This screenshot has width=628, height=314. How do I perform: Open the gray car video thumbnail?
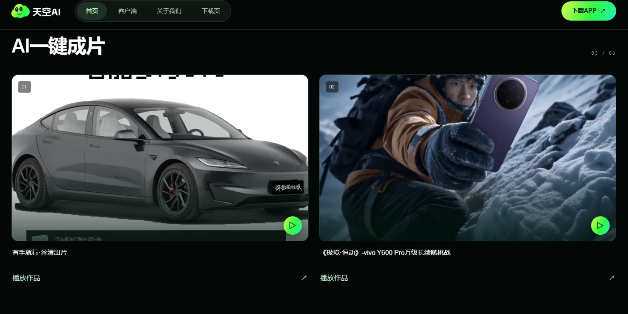(160, 158)
